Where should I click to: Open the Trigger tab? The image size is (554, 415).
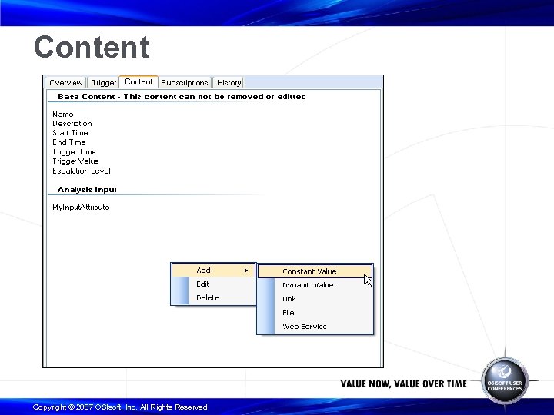click(104, 82)
